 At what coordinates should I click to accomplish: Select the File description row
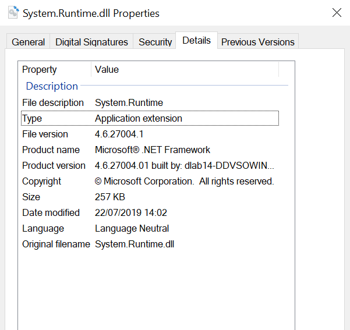tap(150, 102)
